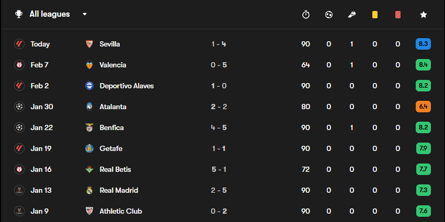Click the goals football icon header
This screenshot has width=445, height=222.
pyautogui.click(x=328, y=15)
